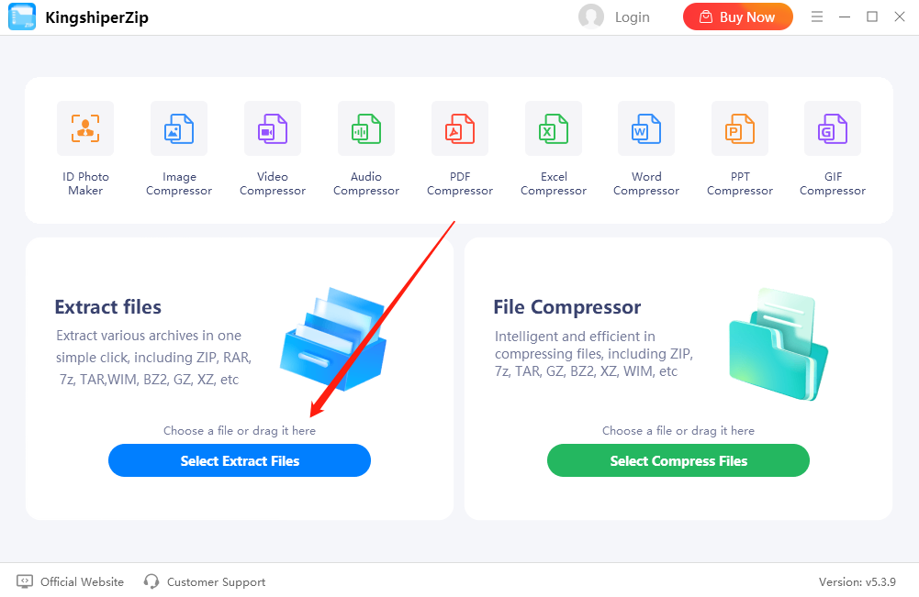Open the Video Compressor icon
Image resolution: width=919 pixels, height=597 pixels.
point(273,129)
